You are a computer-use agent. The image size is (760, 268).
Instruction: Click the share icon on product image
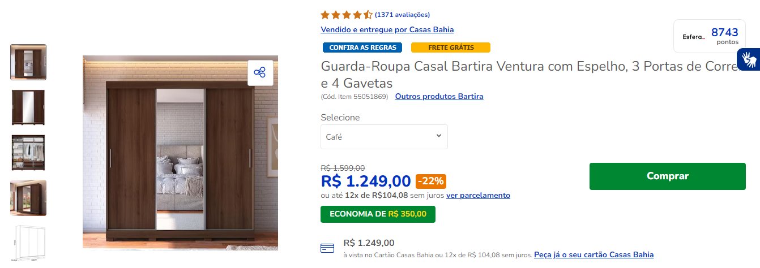coord(260,72)
